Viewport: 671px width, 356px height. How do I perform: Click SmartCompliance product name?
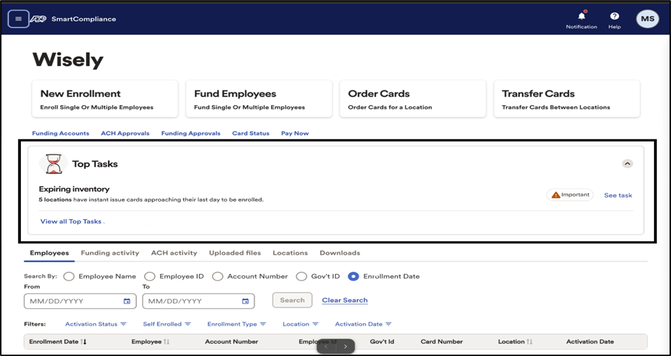coord(84,19)
